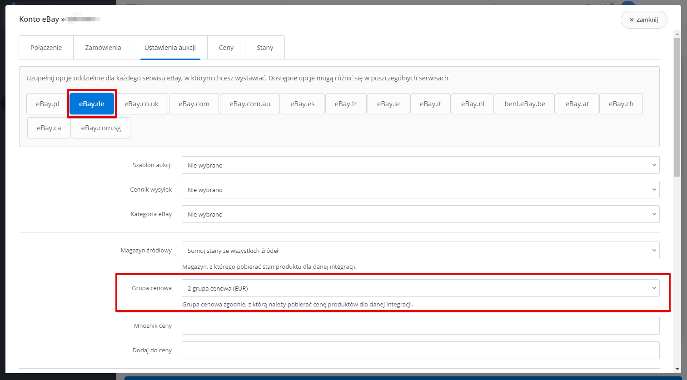The height and width of the screenshot is (380, 687).
Task: Click the 'Grupa cenowa zgodnie' hint text
Action: pyautogui.click(x=297, y=304)
